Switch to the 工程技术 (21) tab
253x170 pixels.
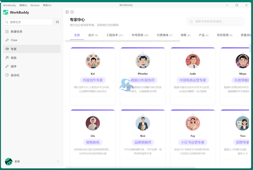[x=115, y=35]
